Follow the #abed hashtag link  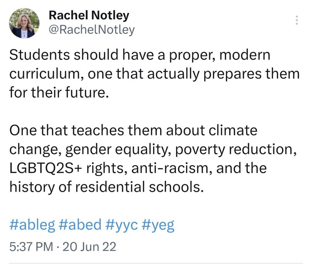(x=81, y=225)
